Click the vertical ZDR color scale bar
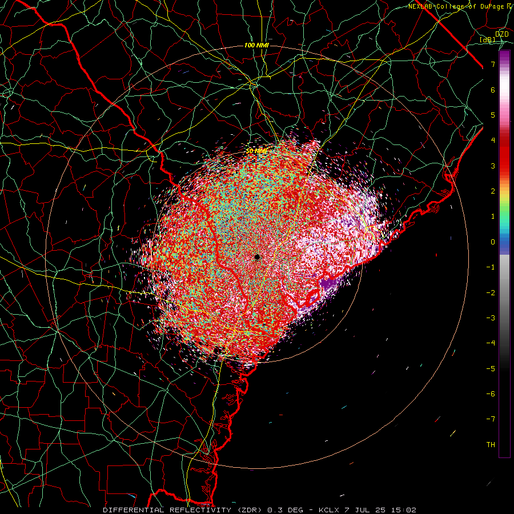Image resolution: width=514 pixels, height=514 pixels. coord(504,254)
